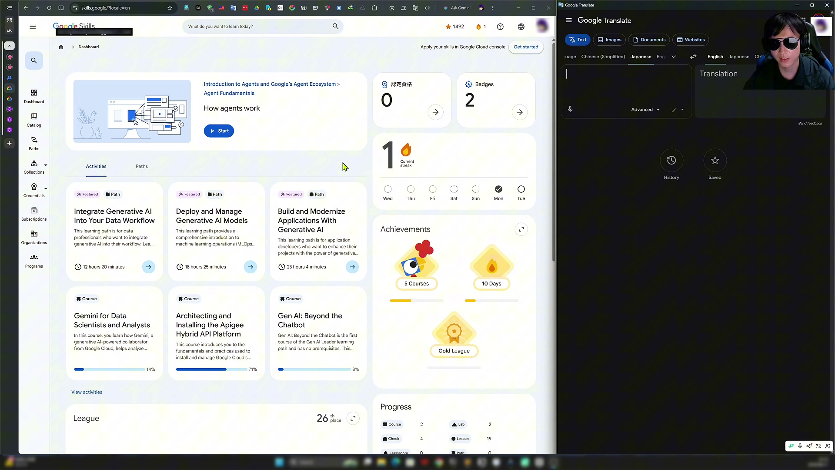Switch to the Paths tab
This screenshot has height=470, width=835.
click(142, 166)
